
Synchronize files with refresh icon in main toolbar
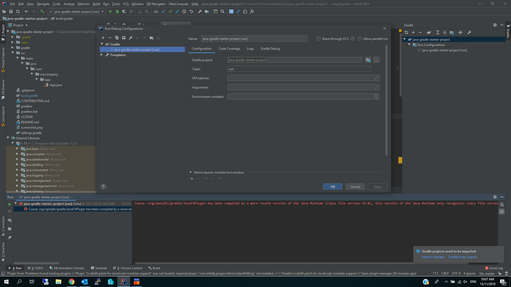point(18,11)
